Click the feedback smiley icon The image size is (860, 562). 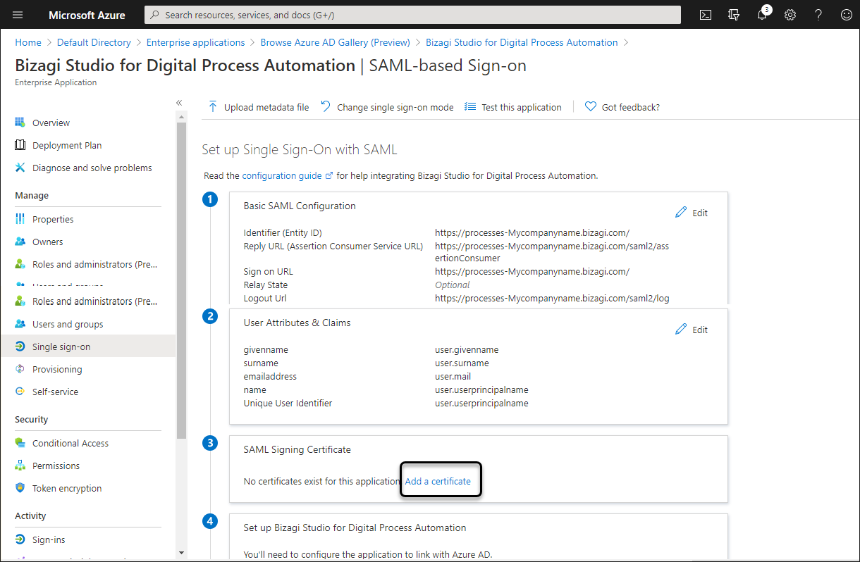click(x=847, y=15)
